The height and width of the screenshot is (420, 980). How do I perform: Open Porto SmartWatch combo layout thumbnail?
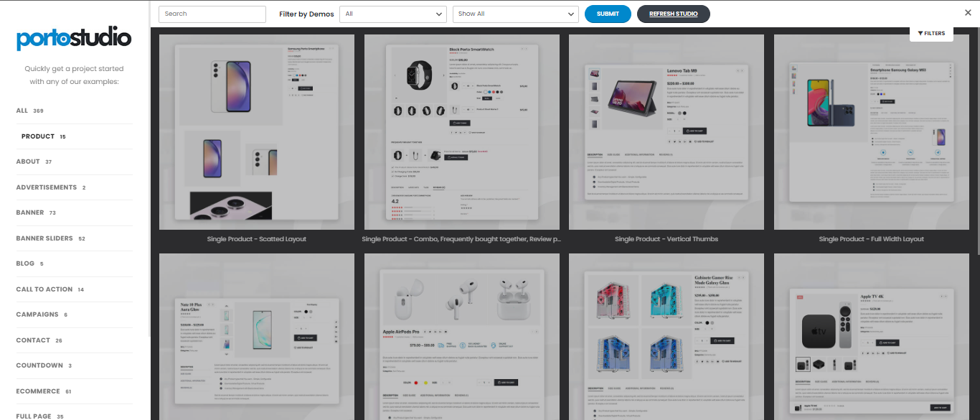[461, 132]
